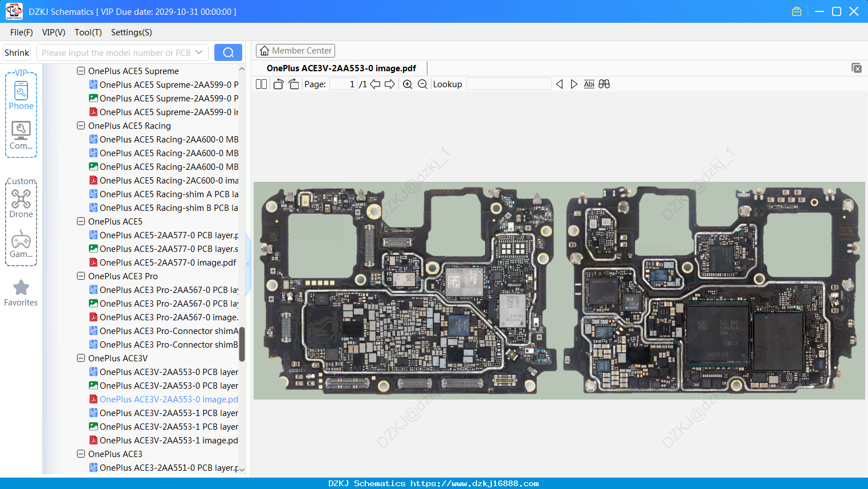The image size is (868, 489).
Task: Click the DZKJ app logo
Action: tap(14, 11)
